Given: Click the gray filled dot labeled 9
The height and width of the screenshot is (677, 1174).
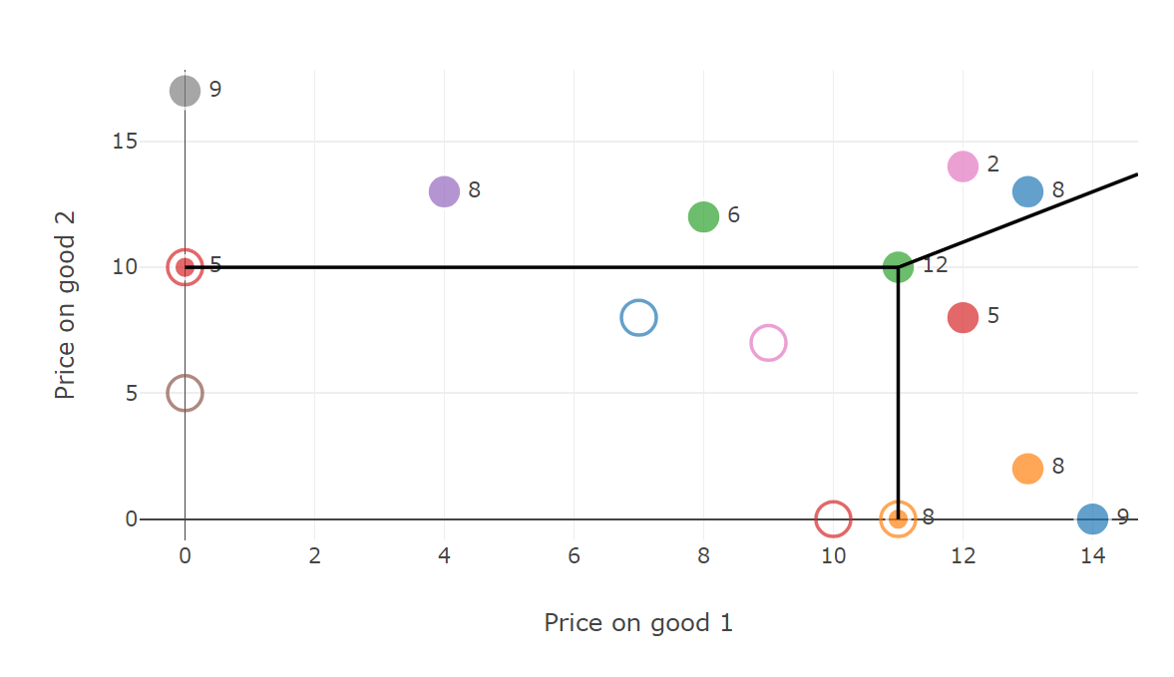Looking at the screenshot, I should pos(185,91).
